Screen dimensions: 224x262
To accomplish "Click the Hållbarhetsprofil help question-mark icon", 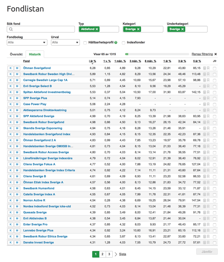I will pyautogui.click(x=116, y=43).
